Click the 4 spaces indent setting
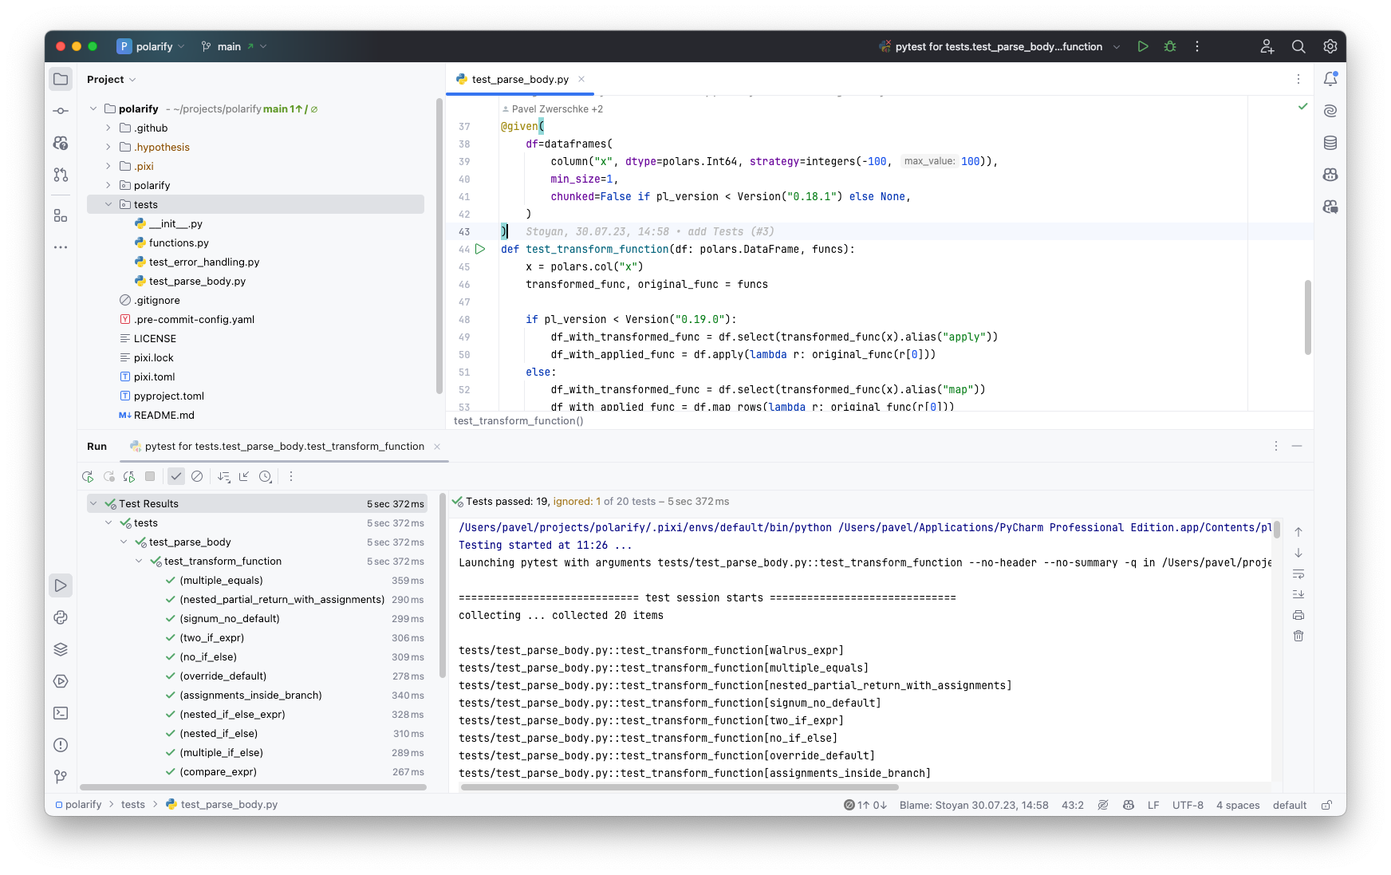This screenshot has height=875, width=1391. [1238, 805]
